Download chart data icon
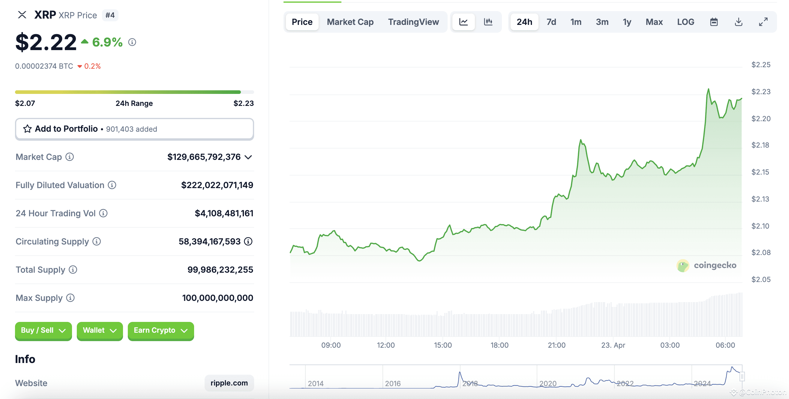This screenshot has width=789, height=399. click(x=739, y=22)
